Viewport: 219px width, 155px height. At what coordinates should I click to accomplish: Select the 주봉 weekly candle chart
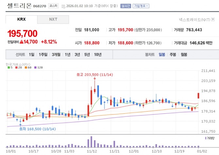[173, 54]
